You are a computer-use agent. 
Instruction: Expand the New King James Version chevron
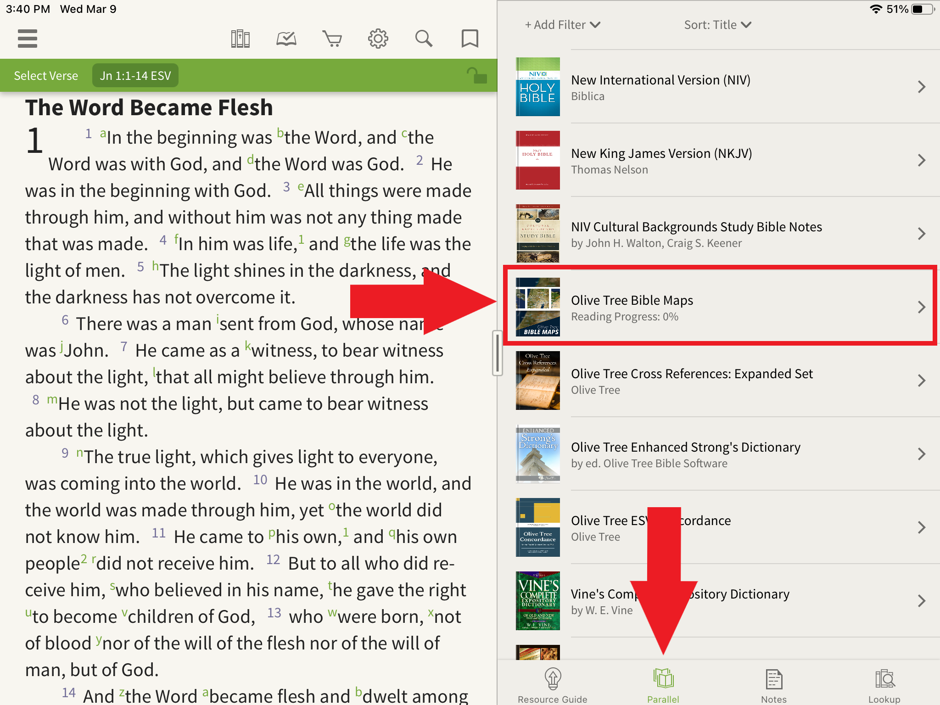921,160
